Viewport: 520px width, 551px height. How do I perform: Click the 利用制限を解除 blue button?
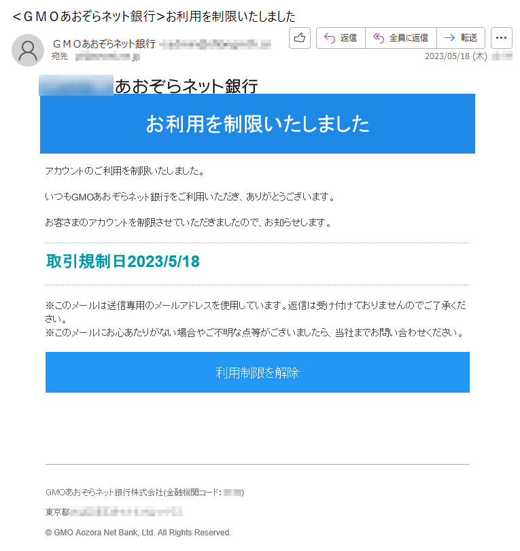click(258, 372)
